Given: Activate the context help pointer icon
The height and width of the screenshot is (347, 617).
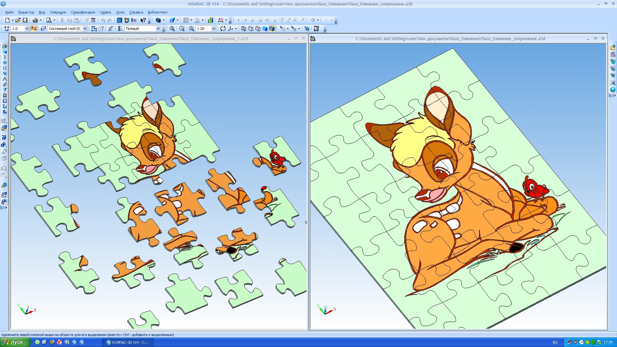Looking at the screenshot, I should point(143,20).
